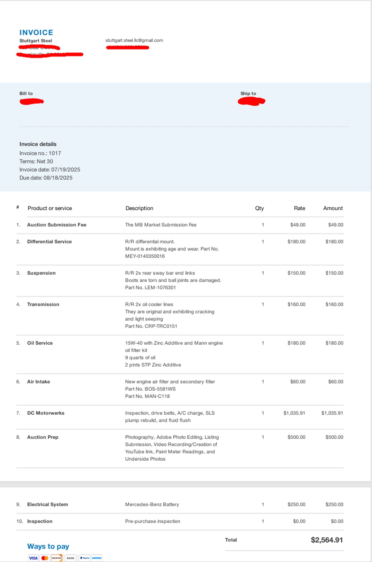Click the Amount column header

coord(333,208)
